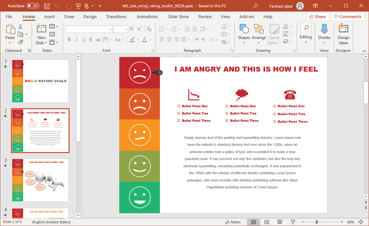369x226 pixels.
Task: Select the Format Painter brush icon
Action: [20, 42]
